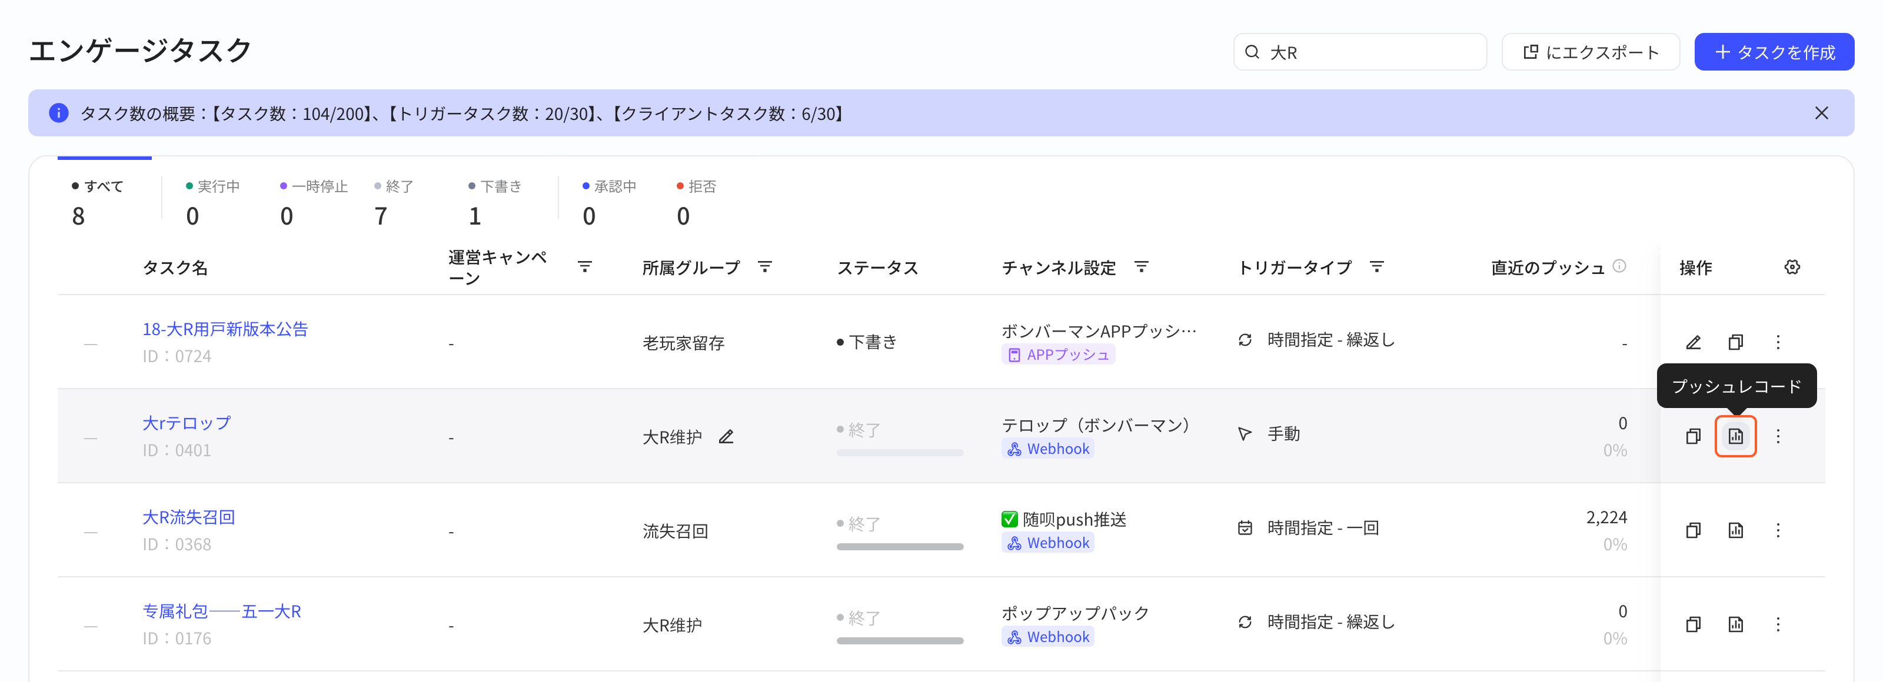This screenshot has width=1883, height=682.
Task: Filter by 所属グループ column
Action: [x=764, y=266]
